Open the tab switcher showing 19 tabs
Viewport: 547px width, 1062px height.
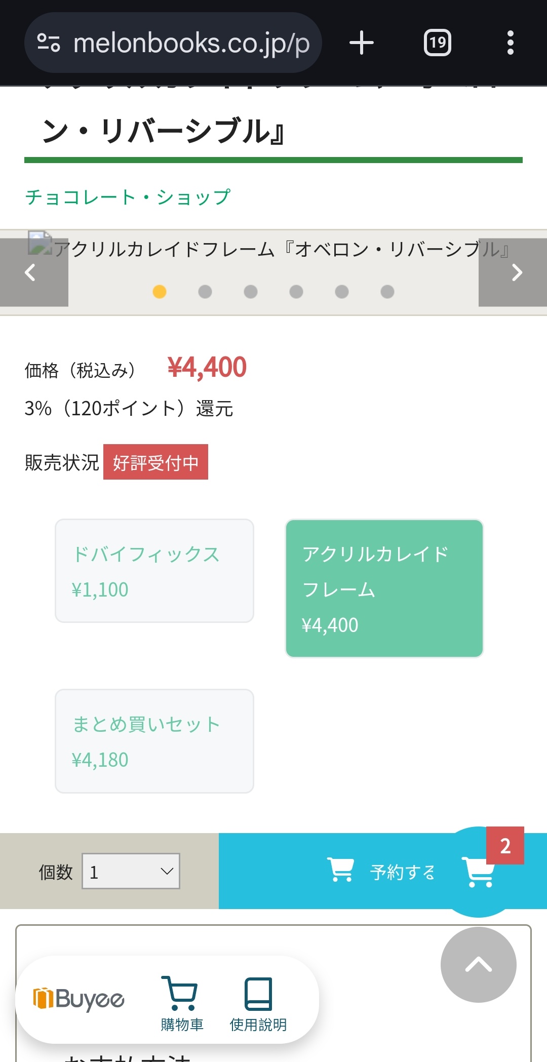[438, 43]
